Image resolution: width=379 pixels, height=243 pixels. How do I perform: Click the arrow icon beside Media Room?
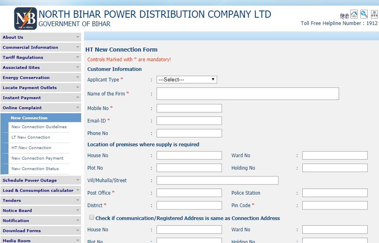(77, 240)
